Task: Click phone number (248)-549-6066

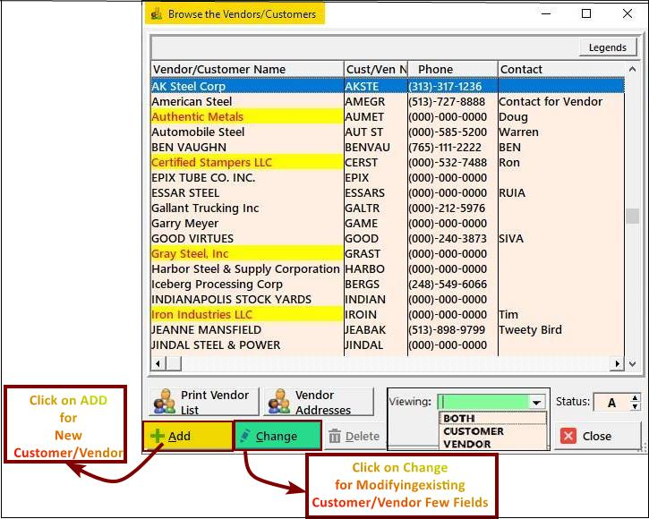Action: 448,285
